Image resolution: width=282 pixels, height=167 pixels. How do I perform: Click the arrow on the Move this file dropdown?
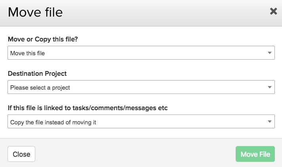(269, 53)
